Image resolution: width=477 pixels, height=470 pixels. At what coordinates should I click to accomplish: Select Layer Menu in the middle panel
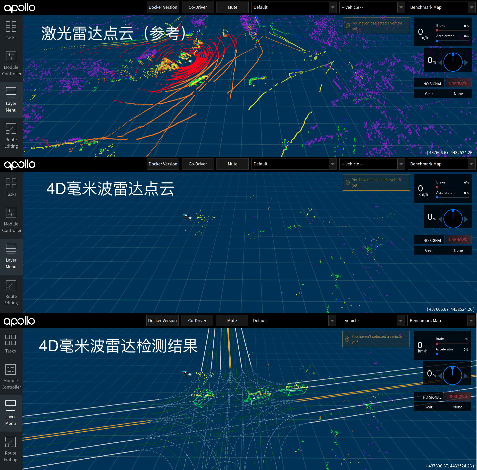[11, 256]
